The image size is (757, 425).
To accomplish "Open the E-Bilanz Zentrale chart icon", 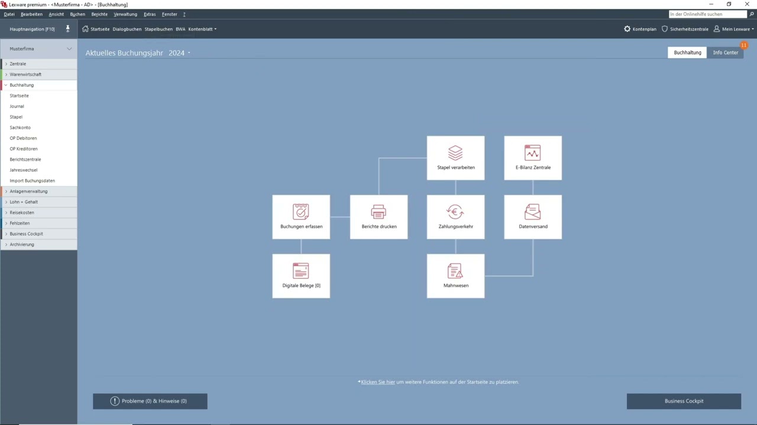I will coord(532,153).
